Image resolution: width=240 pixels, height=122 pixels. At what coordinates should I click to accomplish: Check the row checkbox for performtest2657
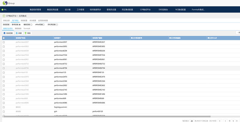pos(4,42)
